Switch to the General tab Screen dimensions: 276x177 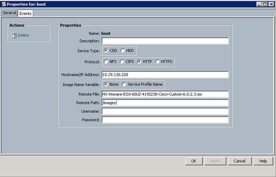coord(9,13)
